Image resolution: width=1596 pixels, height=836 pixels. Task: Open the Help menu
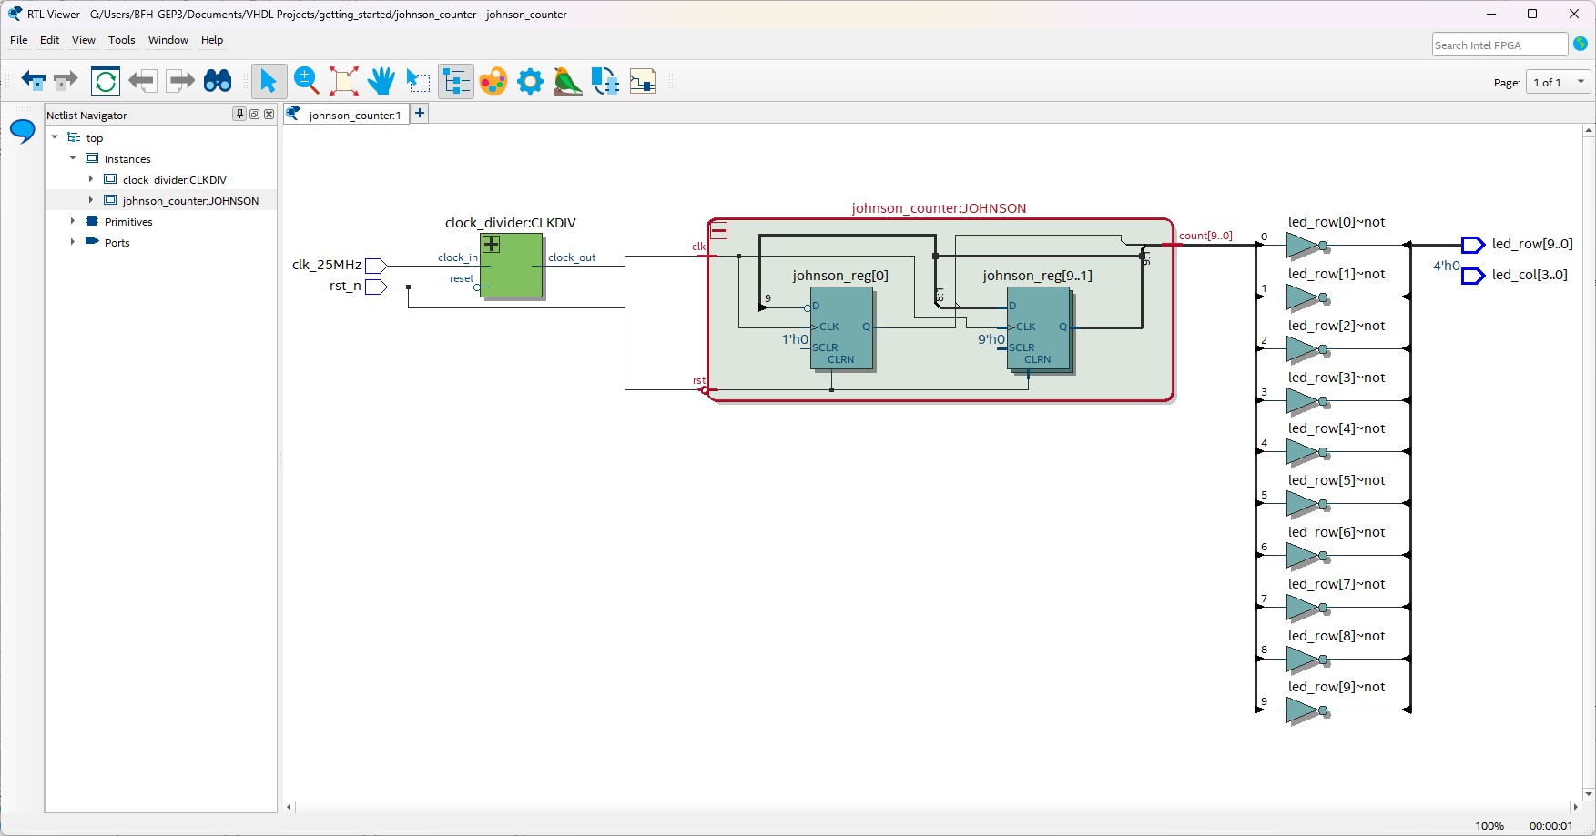[211, 40]
